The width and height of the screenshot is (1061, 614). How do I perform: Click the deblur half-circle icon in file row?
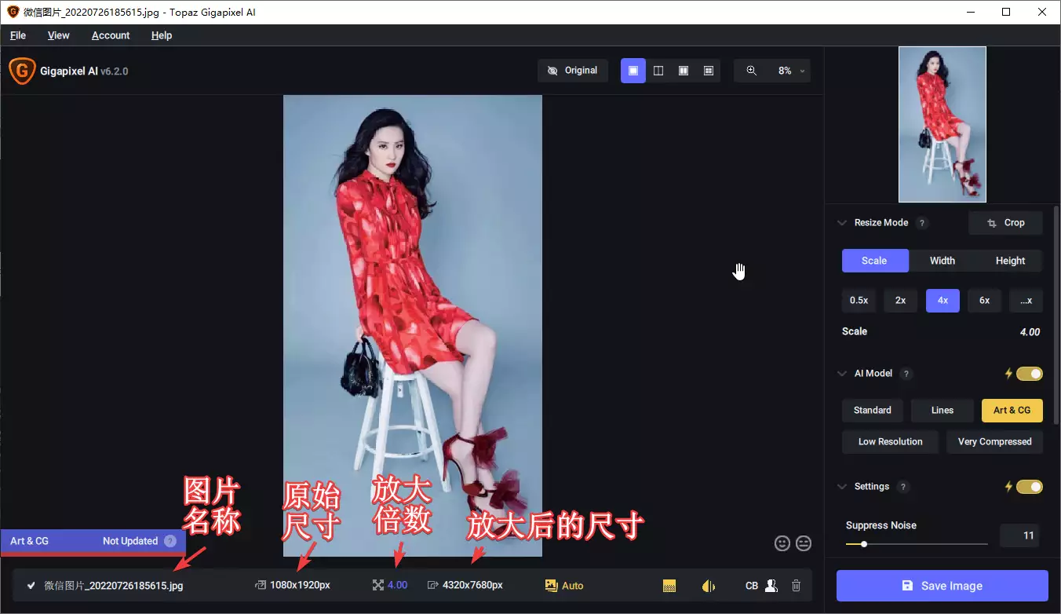coord(708,586)
